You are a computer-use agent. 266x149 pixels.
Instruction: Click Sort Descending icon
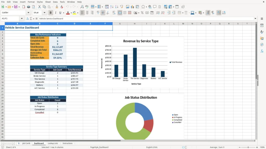pyautogui.click(x=117, y=7)
